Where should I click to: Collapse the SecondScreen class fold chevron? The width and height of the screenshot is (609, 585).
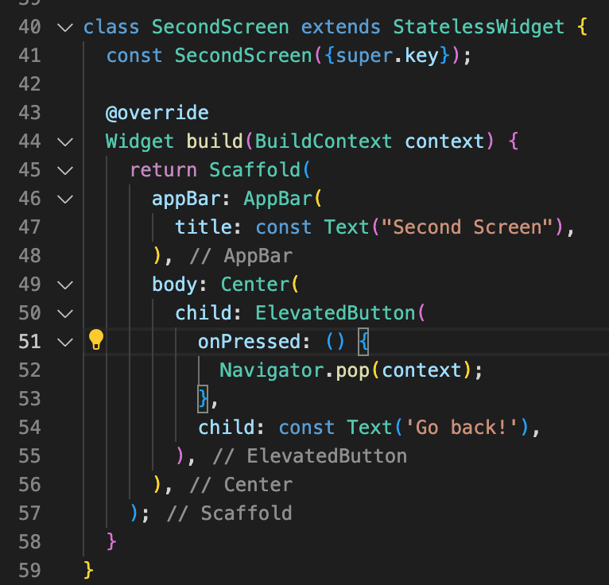point(64,27)
